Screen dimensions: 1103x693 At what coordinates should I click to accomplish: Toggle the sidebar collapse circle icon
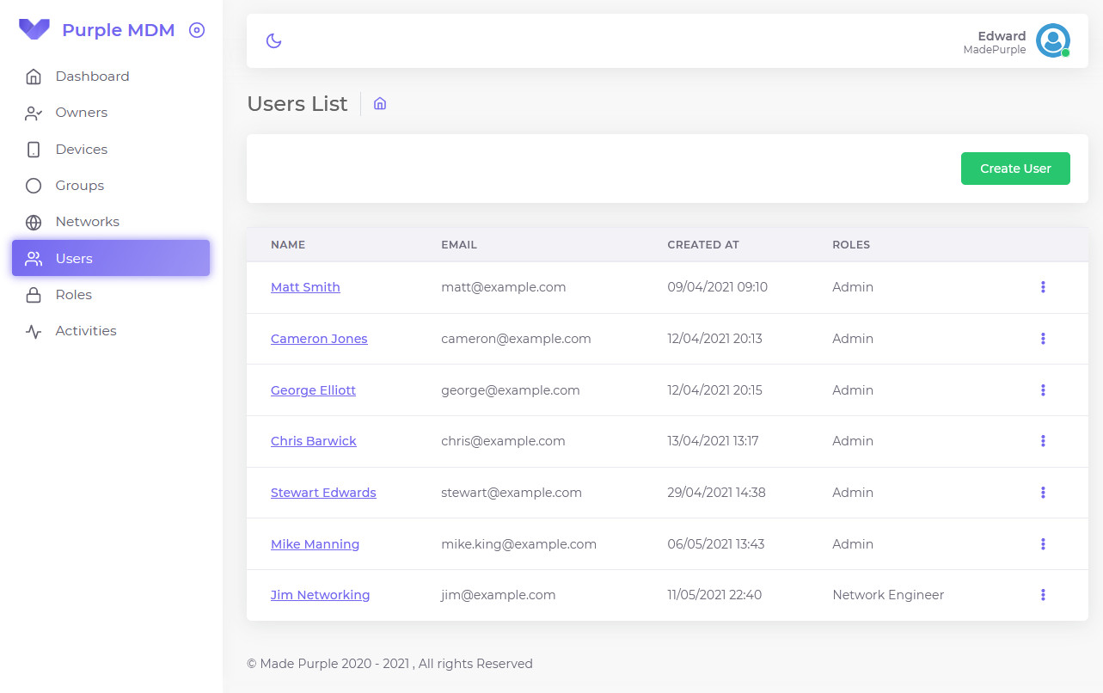click(x=197, y=31)
